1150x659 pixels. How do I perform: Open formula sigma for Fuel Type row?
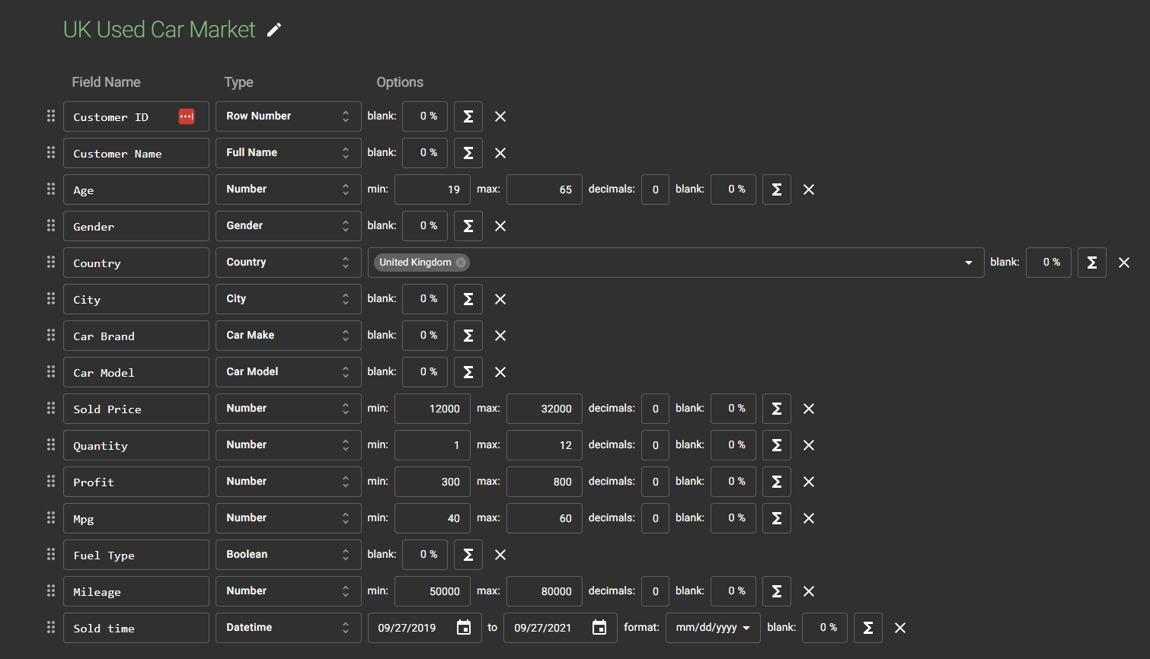point(468,555)
